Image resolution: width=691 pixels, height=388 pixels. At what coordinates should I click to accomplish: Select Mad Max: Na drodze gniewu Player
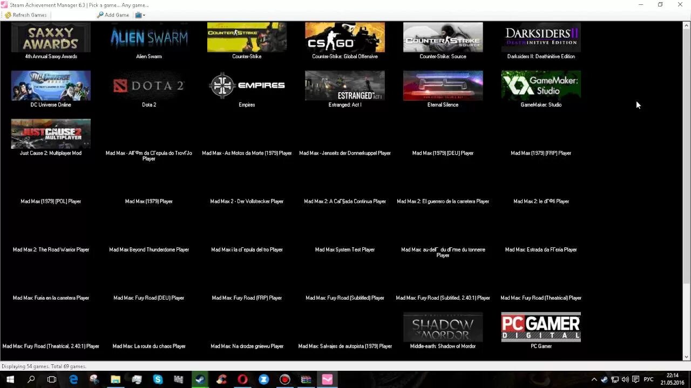point(247,347)
